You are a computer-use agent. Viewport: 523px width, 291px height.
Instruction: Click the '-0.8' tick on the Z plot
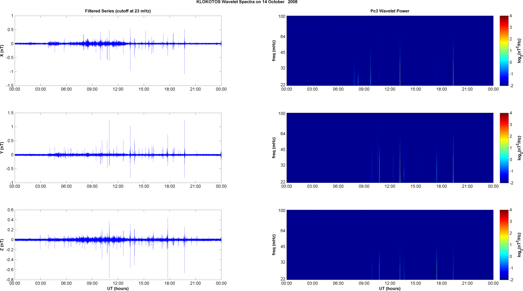pos(10,280)
